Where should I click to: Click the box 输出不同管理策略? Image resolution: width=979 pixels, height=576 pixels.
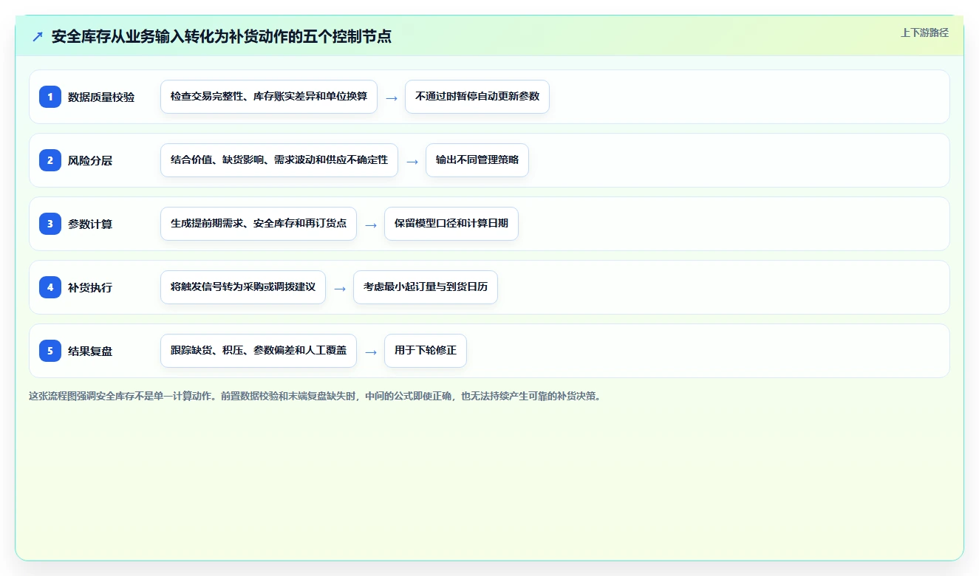click(x=477, y=160)
